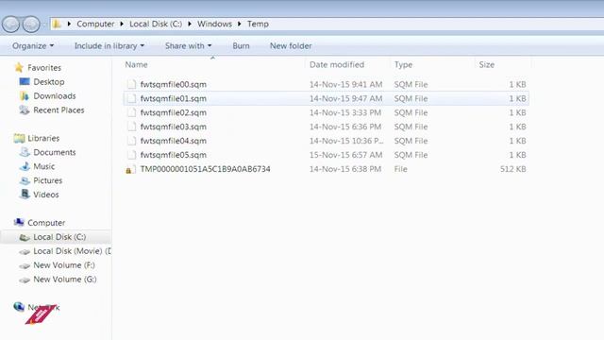The height and width of the screenshot is (340, 604).
Task: Click the Local Disk (Movie) drive icon
Action: click(25, 251)
